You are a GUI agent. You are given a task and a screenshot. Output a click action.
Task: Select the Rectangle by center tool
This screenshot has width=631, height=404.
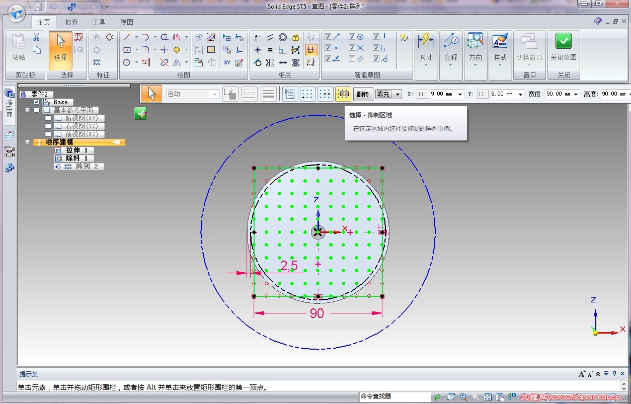(x=127, y=50)
